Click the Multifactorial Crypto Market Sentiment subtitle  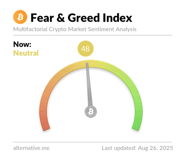(x=75, y=29)
